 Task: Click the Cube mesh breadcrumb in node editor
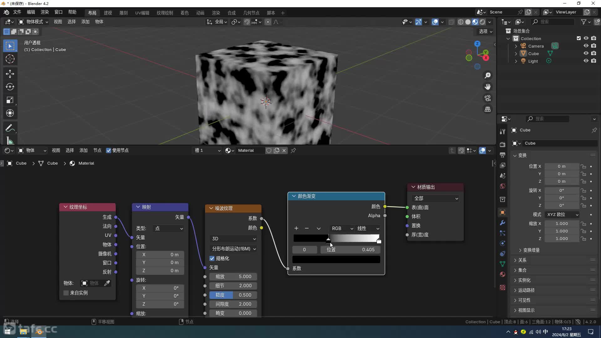click(49, 163)
